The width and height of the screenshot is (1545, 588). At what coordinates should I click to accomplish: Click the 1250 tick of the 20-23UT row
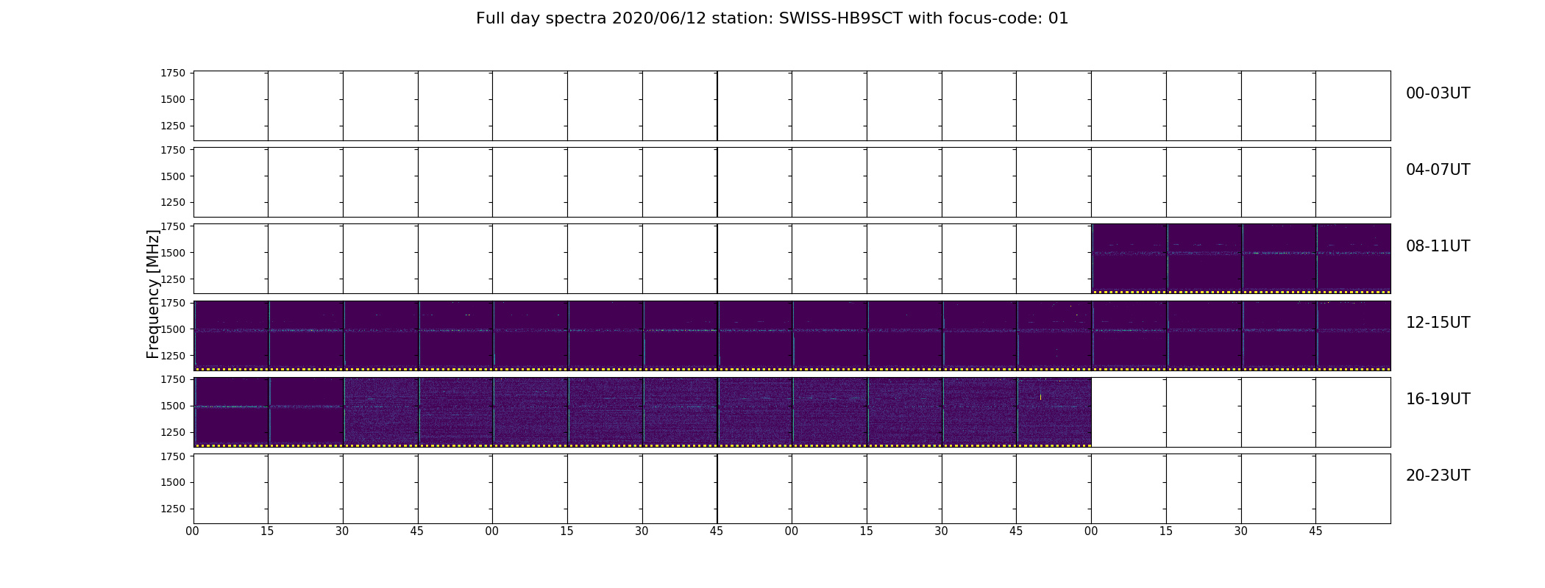172,509
